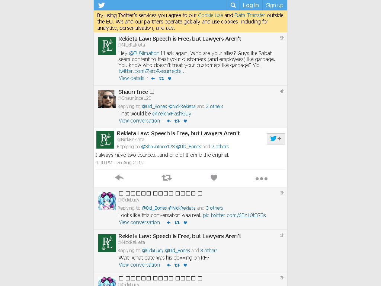Open the three-dot more options menu

[262, 179]
